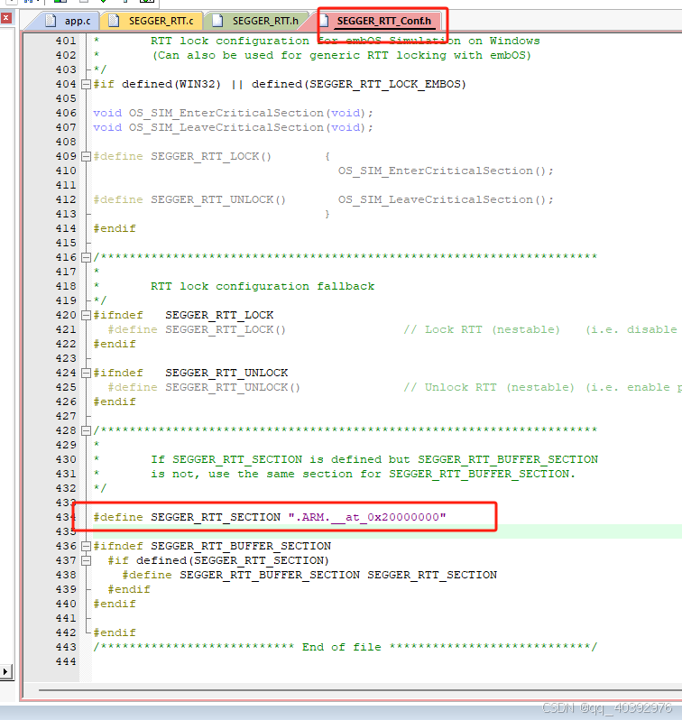Click the #endif on line 442
This screenshot has width=682, height=720.
115,632
